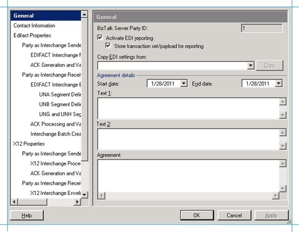Select UNB Segment Definition item
This screenshot has width=299, height=232.
click(60, 105)
